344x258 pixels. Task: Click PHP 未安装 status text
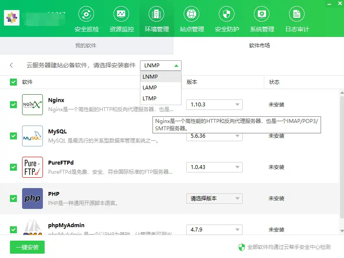276,198
